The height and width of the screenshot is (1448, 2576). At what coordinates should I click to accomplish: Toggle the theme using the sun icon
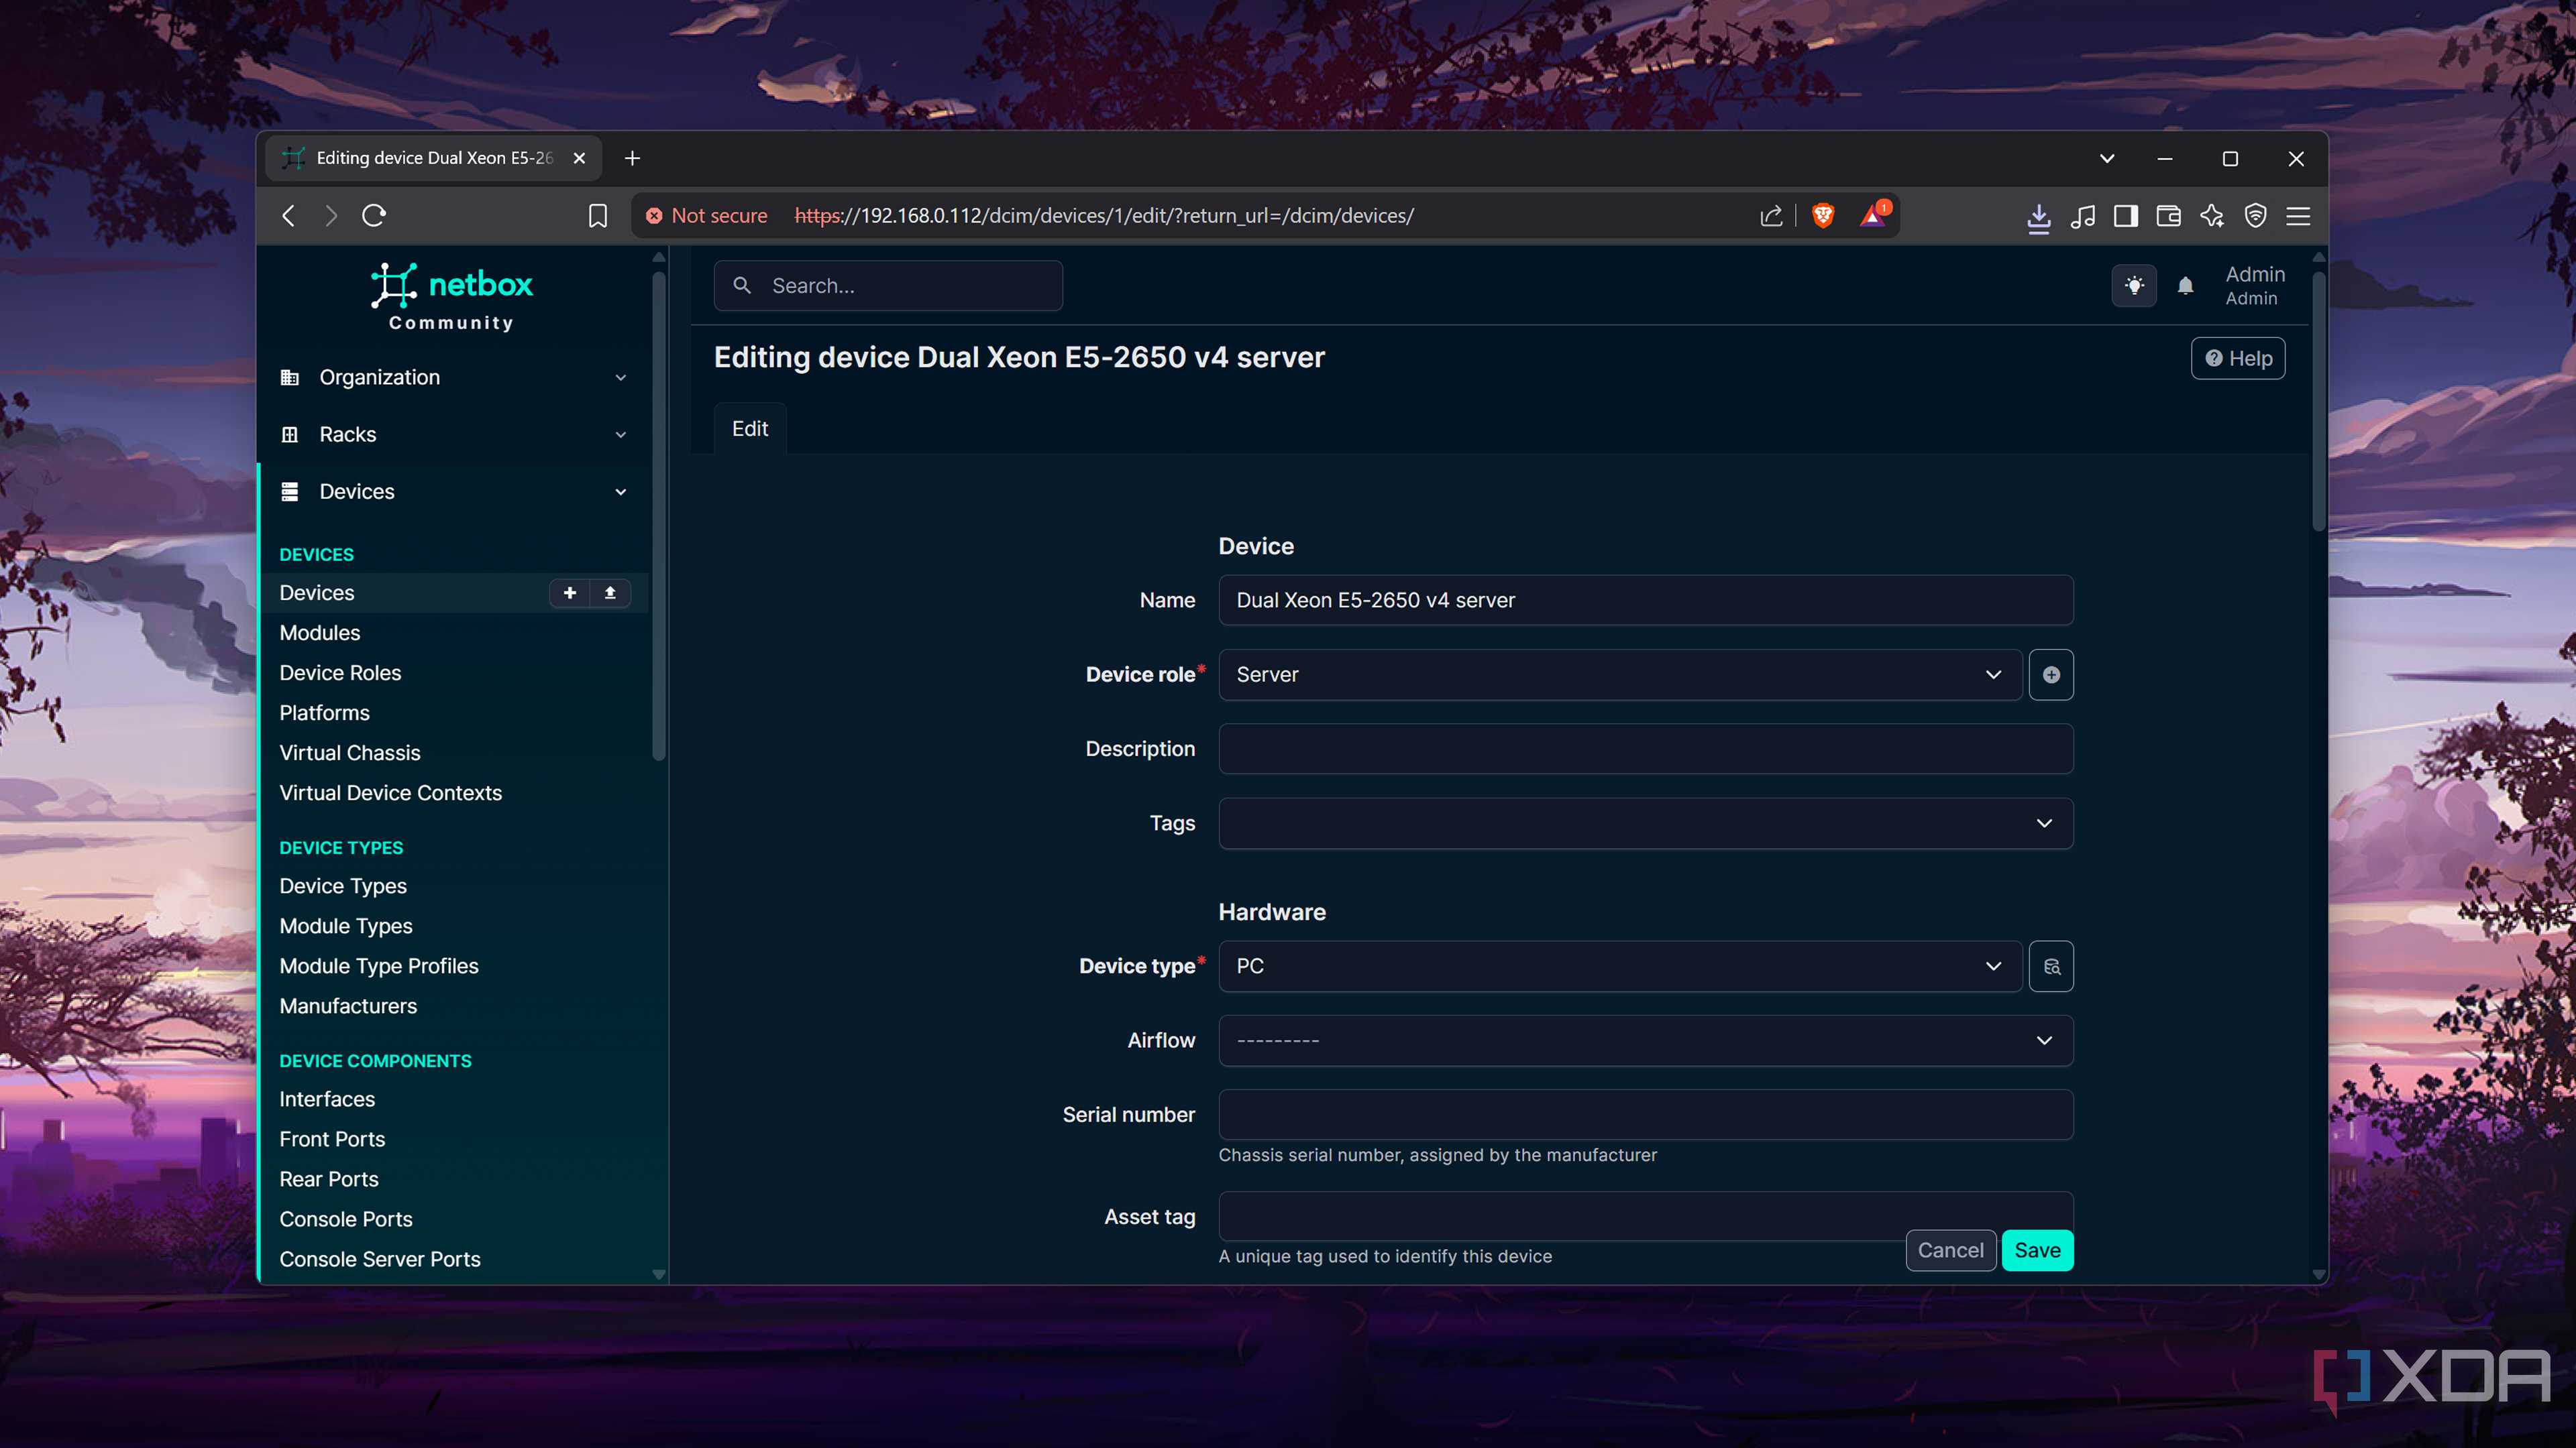coord(2134,287)
